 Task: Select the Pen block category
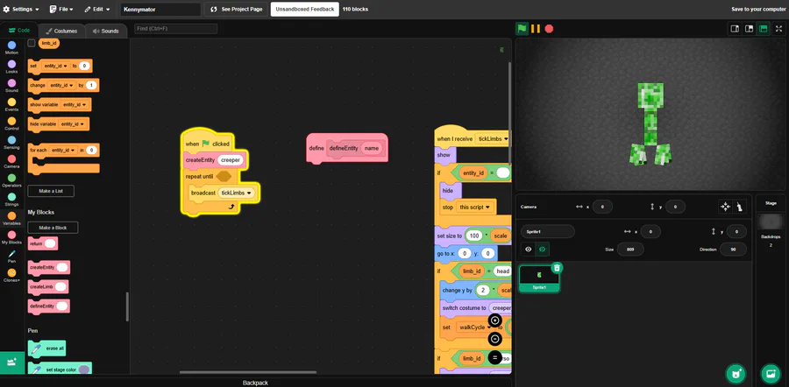coord(11,257)
